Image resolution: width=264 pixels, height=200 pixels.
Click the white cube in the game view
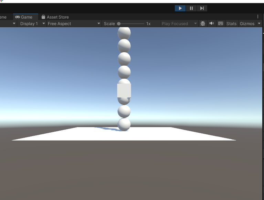click(x=124, y=91)
